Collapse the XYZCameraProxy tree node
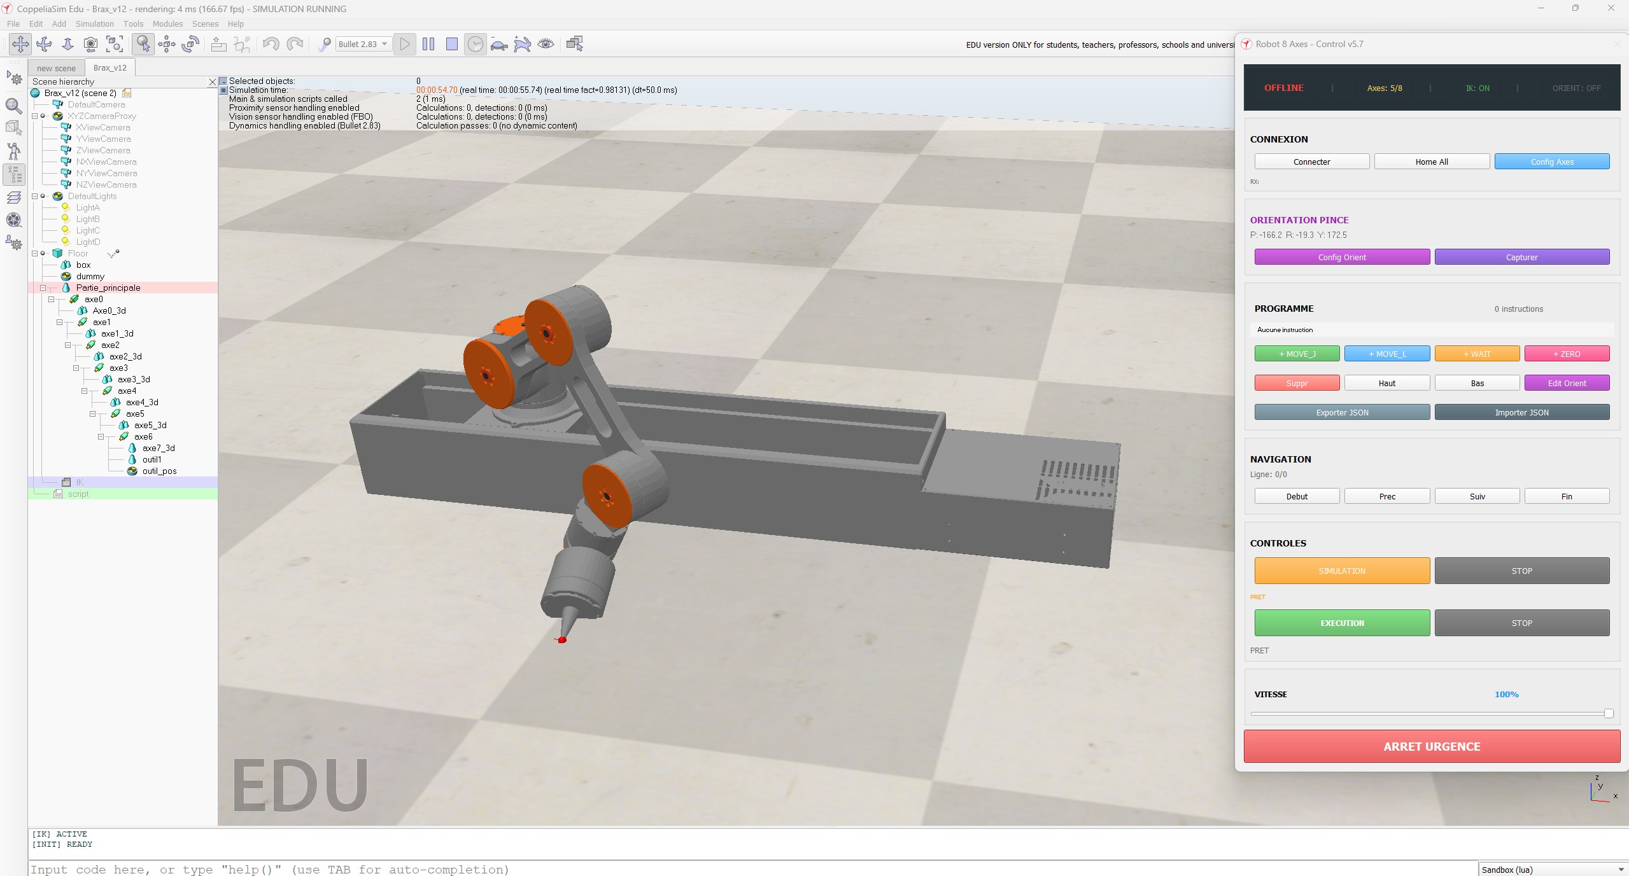 [36, 116]
